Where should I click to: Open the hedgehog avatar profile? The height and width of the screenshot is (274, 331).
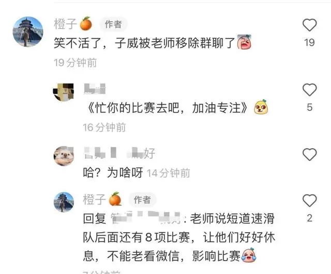tap(64, 156)
